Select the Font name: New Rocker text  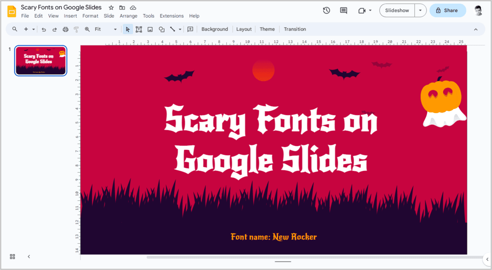click(274, 237)
